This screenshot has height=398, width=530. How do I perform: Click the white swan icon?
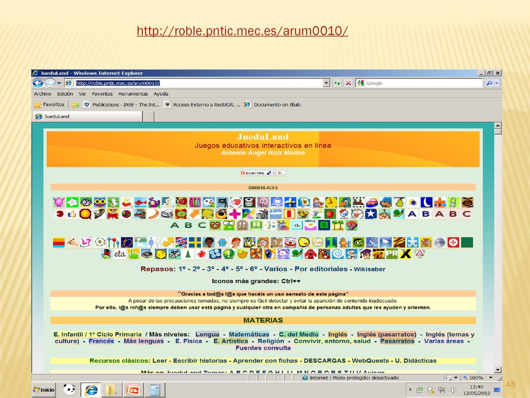click(141, 243)
